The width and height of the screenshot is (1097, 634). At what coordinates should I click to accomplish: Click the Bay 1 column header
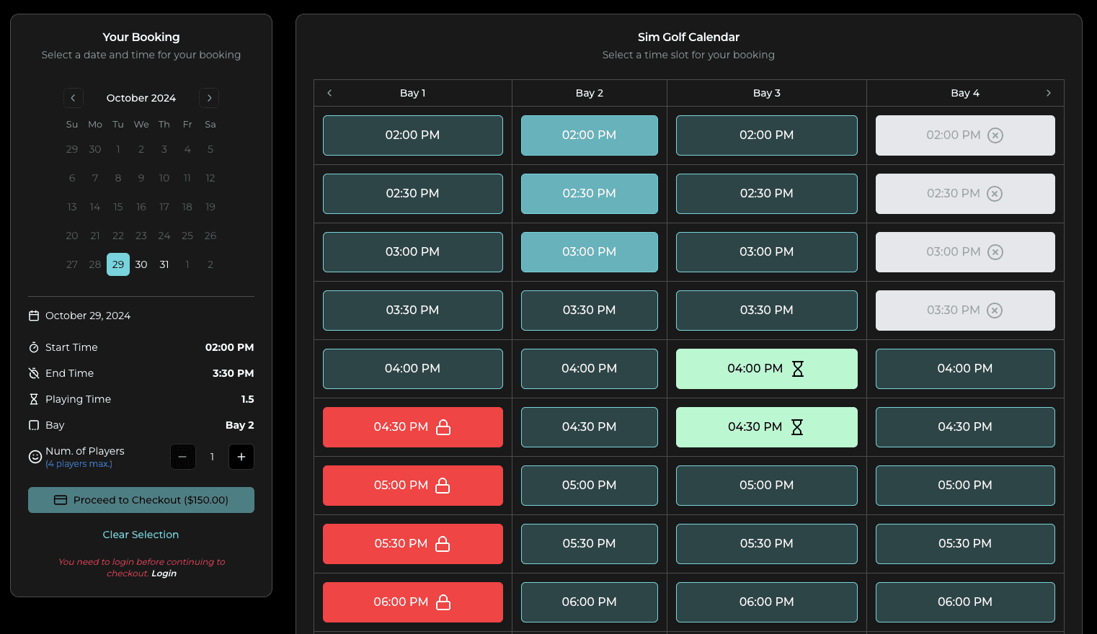tap(413, 93)
